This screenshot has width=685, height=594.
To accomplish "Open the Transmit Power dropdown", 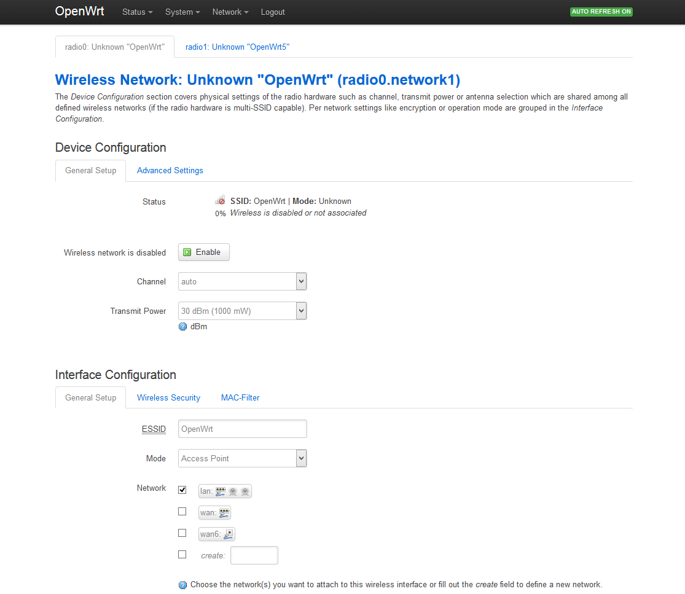I will point(242,311).
